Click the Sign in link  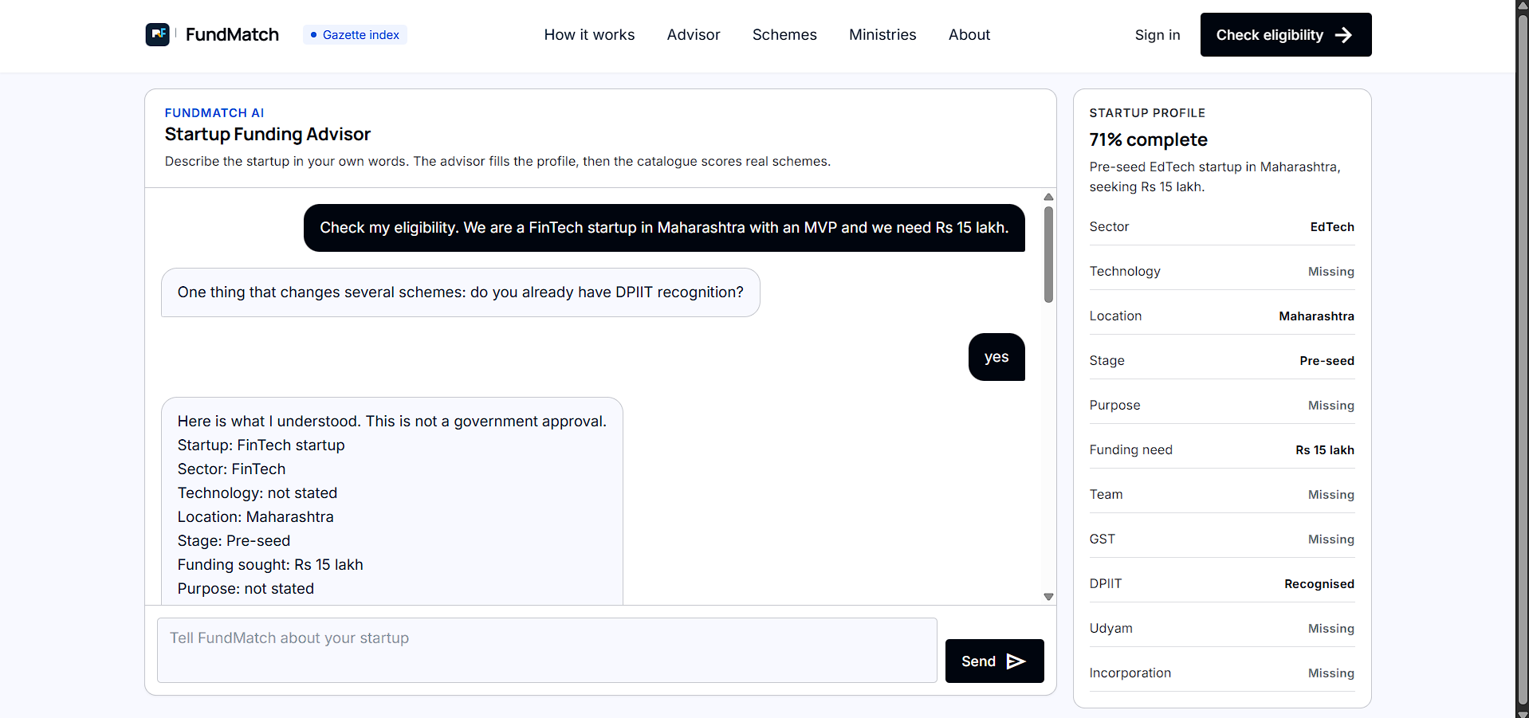pyautogui.click(x=1158, y=35)
